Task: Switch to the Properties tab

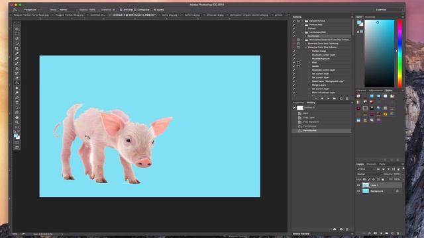Action: click(299, 102)
